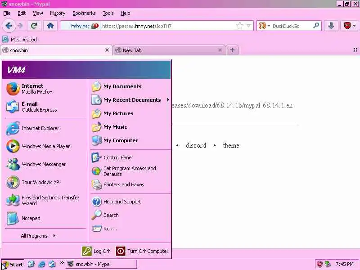Start Tour Windows XP
Image resolution: width=360 pixels, height=270 pixels.
coord(45,182)
